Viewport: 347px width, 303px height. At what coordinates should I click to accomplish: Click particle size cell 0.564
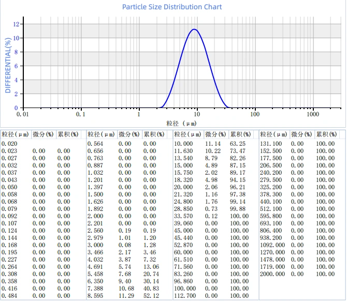pos(95,144)
